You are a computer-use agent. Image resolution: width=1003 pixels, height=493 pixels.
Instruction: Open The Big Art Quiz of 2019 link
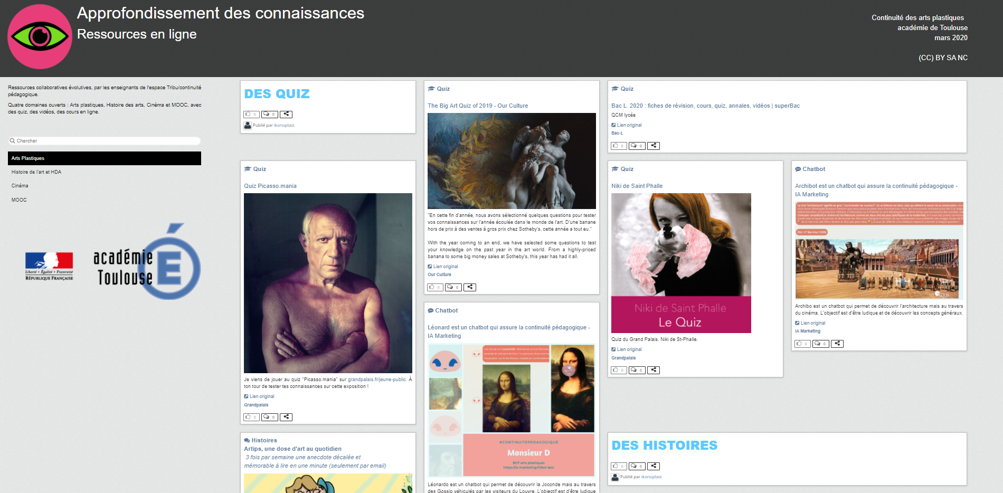(478, 106)
